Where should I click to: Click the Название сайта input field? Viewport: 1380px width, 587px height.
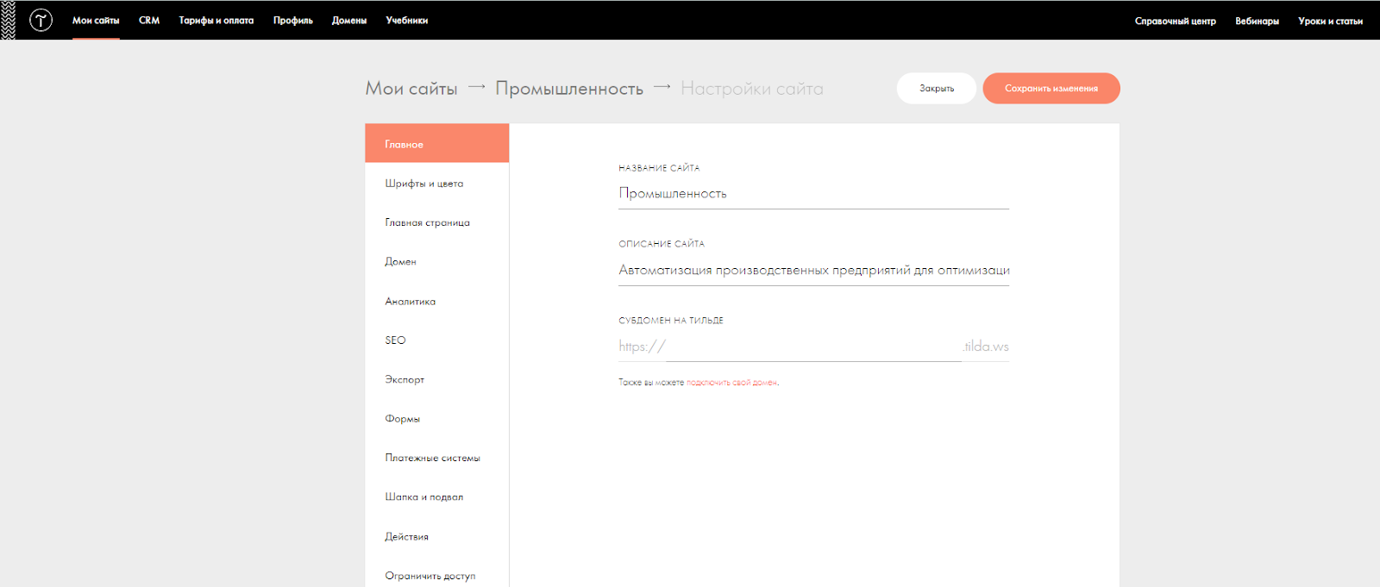coord(813,194)
